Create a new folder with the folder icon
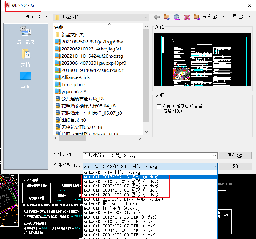 coord(197,17)
